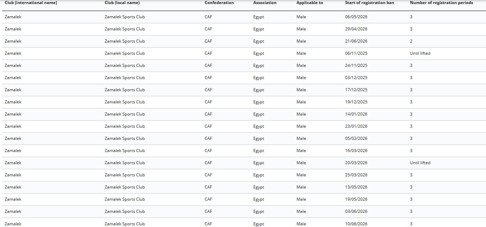This screenshot has height=227, width=486.
Task: Click international name "Zamalek" in the 23/01/2026 row
Action: (x=13, y=126)
